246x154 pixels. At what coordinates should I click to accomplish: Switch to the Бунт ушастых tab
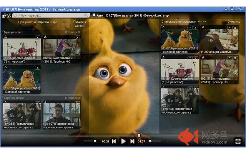pyautogui.click(x=27, y=22)
